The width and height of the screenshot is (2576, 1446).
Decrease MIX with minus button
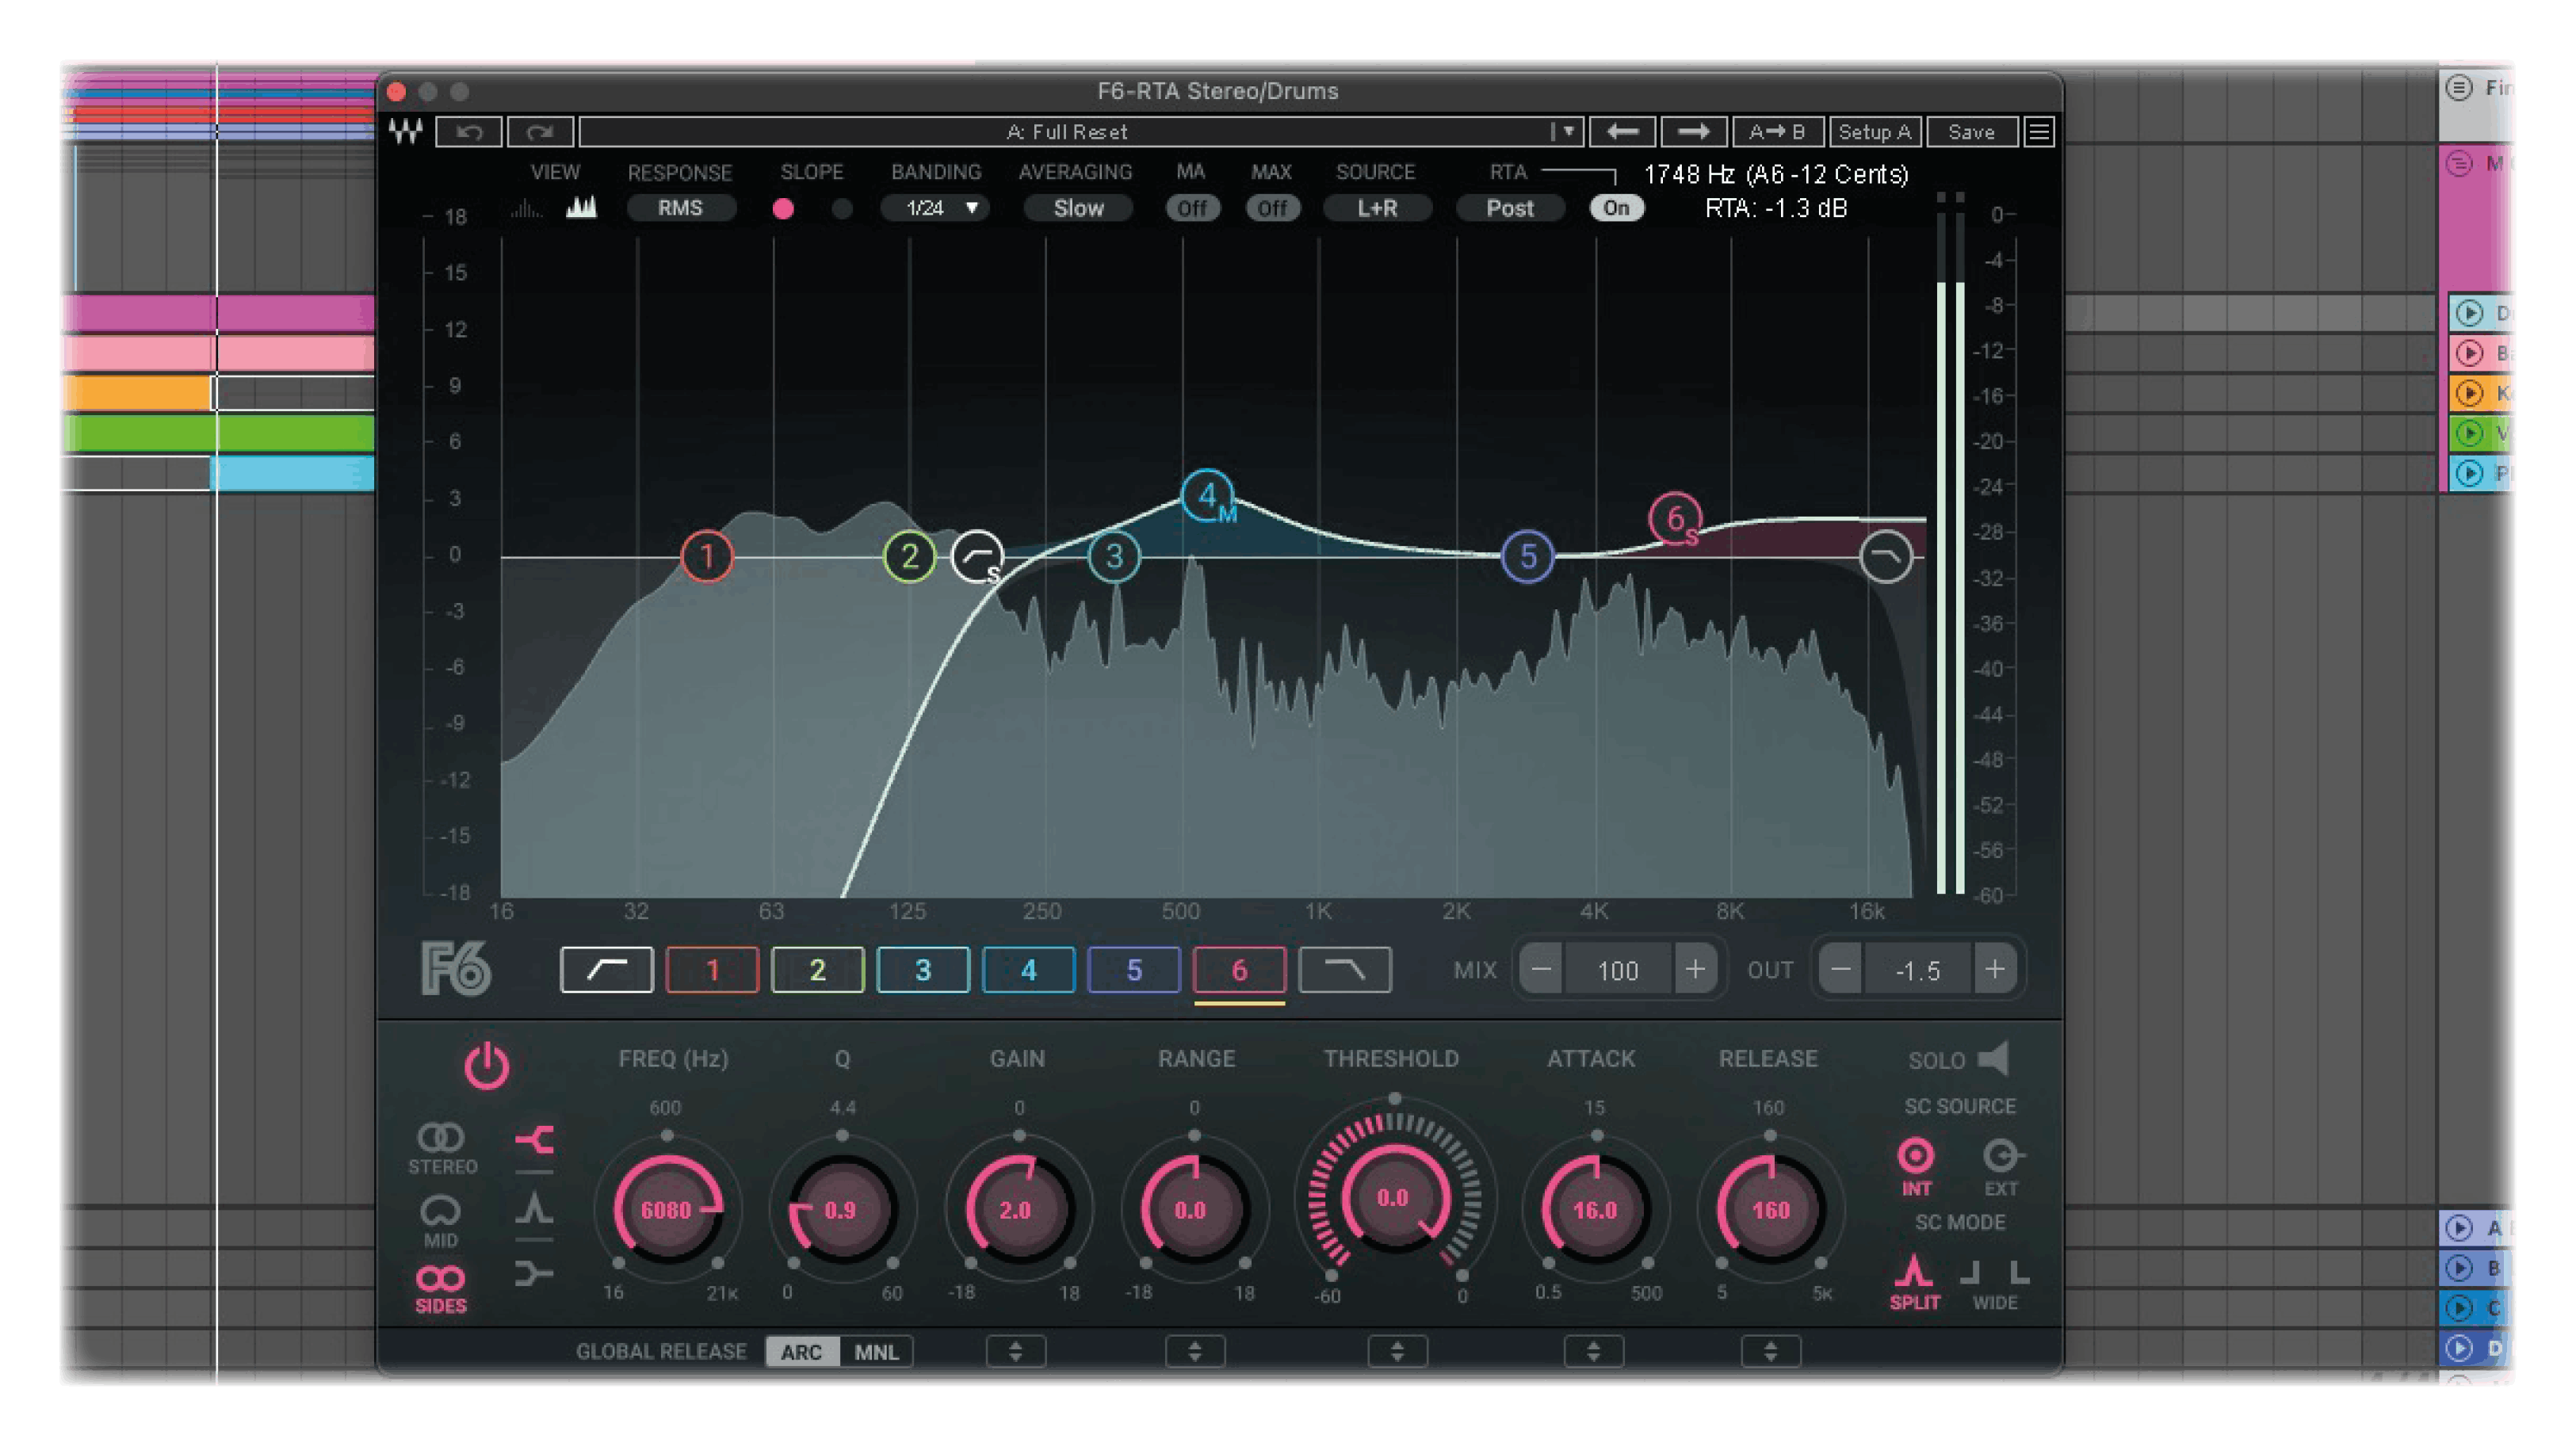[1541, 969]
